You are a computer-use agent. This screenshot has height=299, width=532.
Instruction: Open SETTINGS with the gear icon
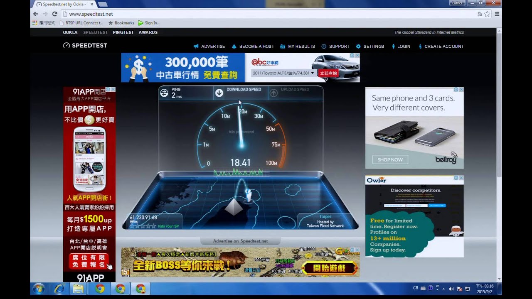click(370, 47)
